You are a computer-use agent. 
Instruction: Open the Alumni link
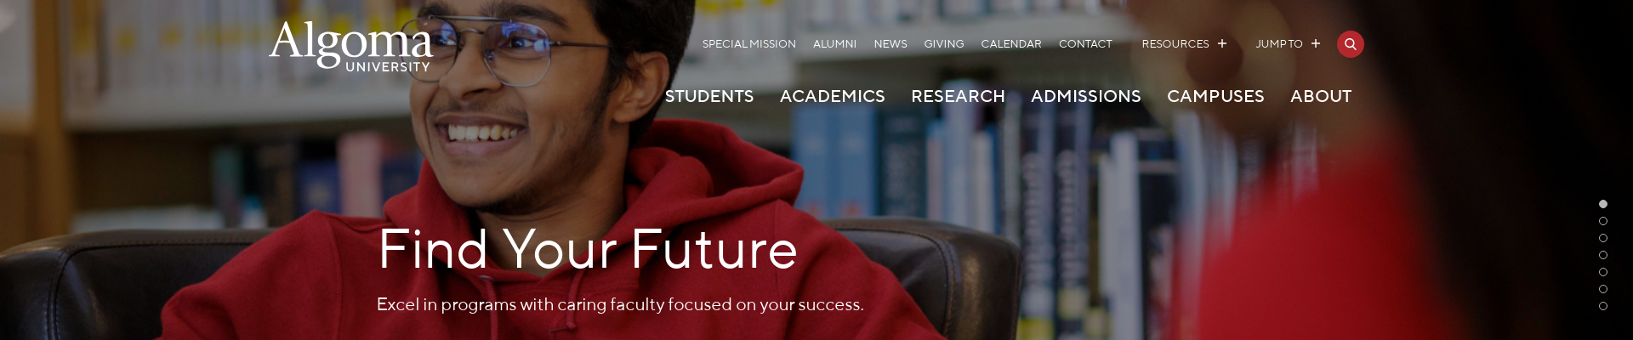pos(834,44)
